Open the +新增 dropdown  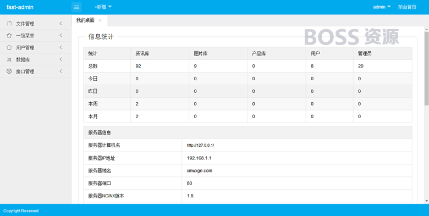click(x=103, y=7)
